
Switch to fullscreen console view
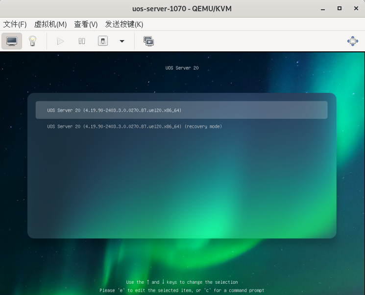(x=353, y=41)
